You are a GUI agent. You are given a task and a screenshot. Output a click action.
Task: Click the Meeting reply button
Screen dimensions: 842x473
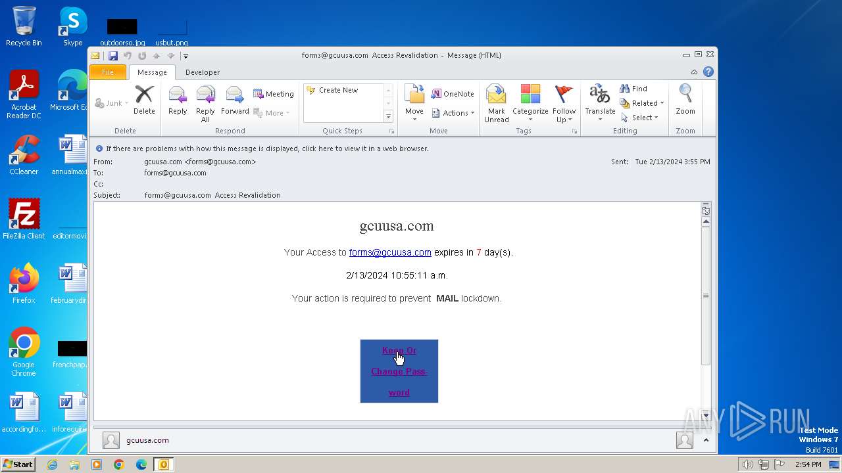[x=274, y=94]
